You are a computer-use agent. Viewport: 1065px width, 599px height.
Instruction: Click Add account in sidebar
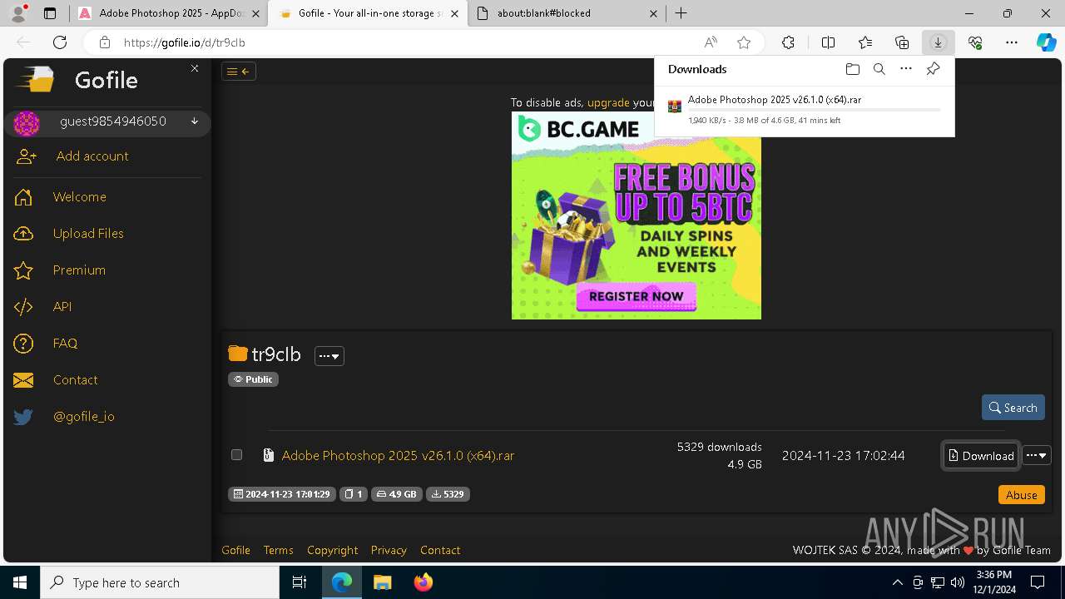click(x=92, y=156)
